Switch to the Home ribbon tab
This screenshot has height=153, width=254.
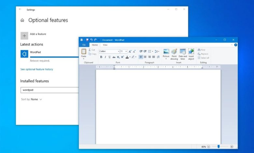tap(95, 45)
